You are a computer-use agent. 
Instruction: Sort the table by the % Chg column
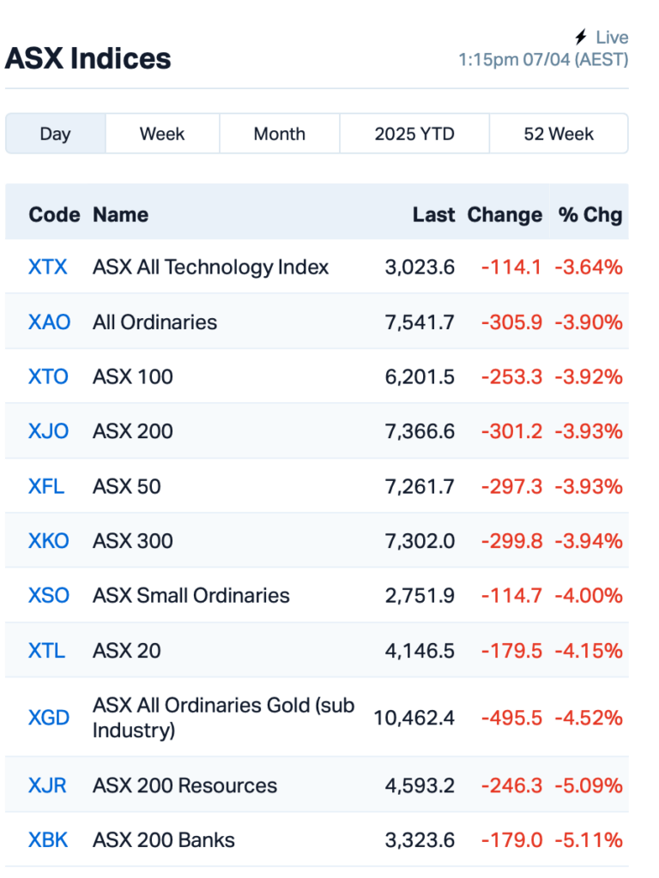[x=589, y=214]
